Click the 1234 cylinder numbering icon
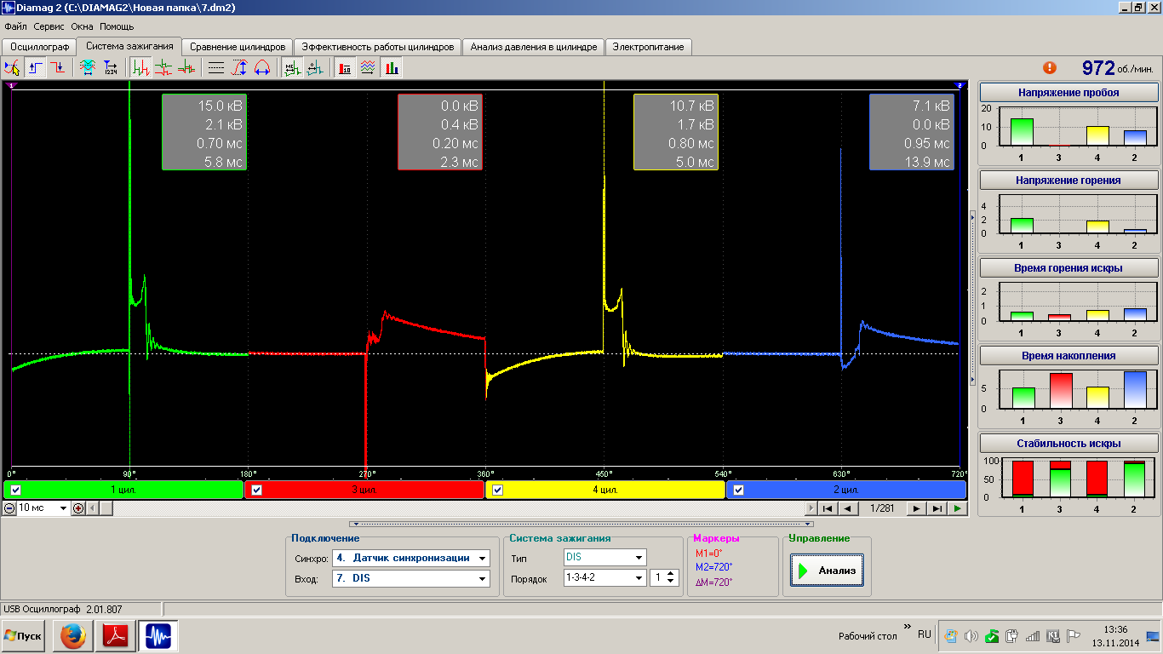 (x=111, y=68)
